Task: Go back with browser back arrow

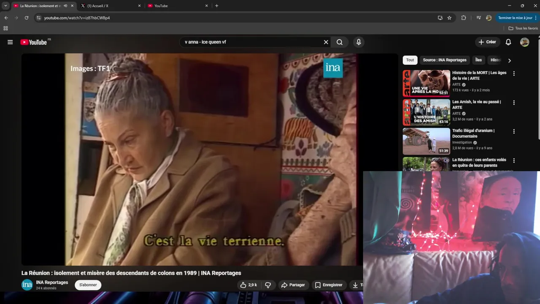Action: [6, 18]
